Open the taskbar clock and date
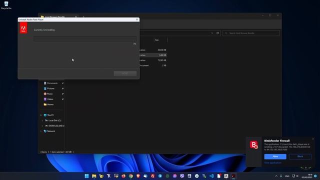 pyautogui.click(x=307, y=176)
